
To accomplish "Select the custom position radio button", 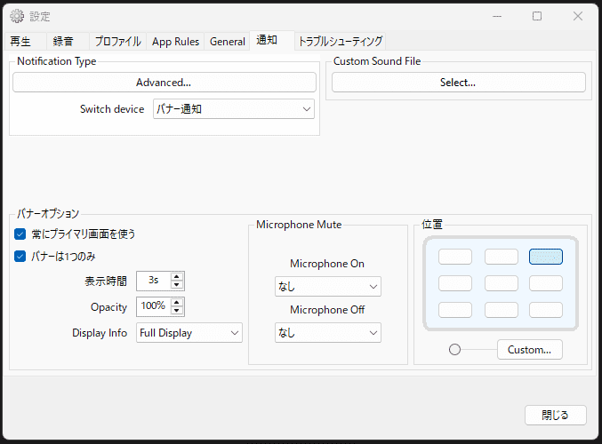I will click(x=454, y=350).
